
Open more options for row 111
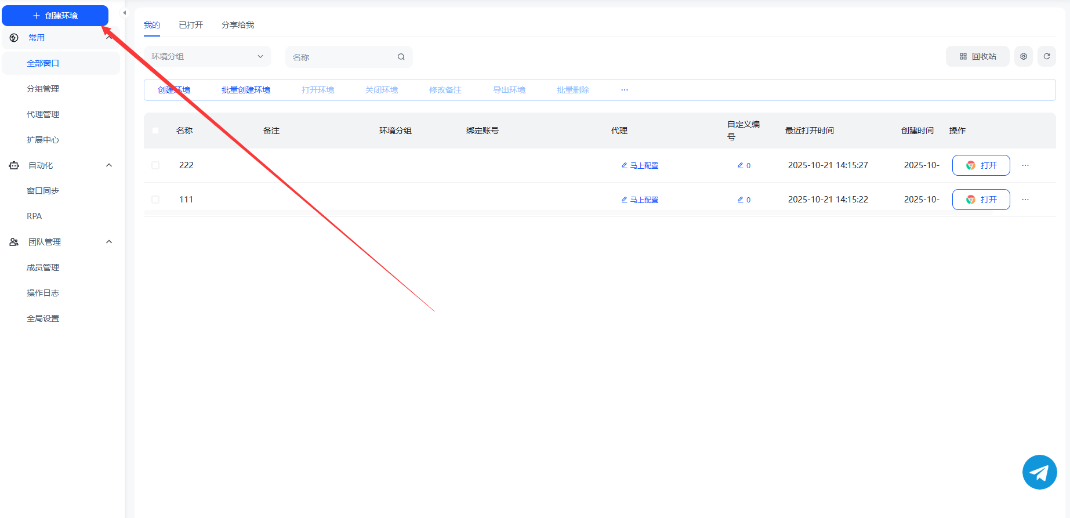pos(1025,200)
